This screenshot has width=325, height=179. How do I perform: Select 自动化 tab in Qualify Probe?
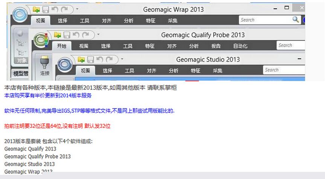click(x=240, y=46)
